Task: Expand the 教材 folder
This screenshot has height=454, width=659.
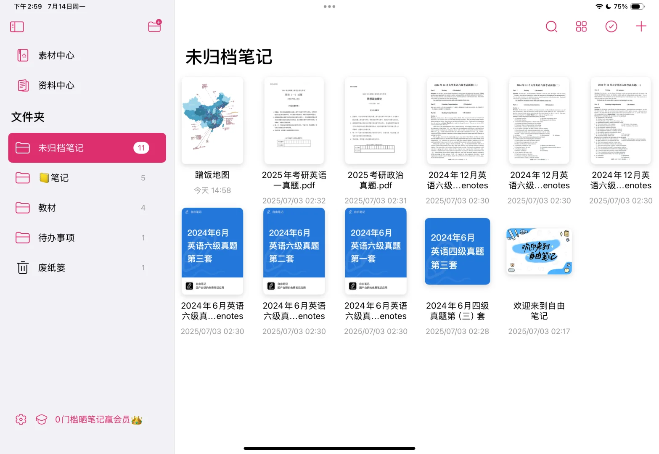Action: (x=47, y=208)
